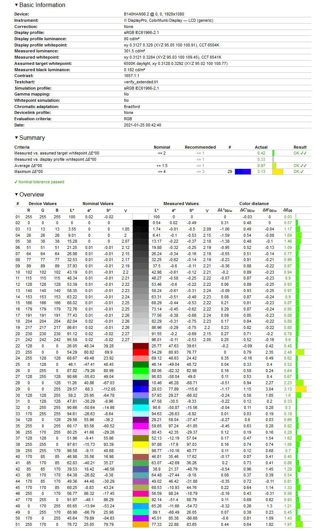
Task: Click the blue swatch in Maximum ΔE*00 row
Action: coord(243,171)
